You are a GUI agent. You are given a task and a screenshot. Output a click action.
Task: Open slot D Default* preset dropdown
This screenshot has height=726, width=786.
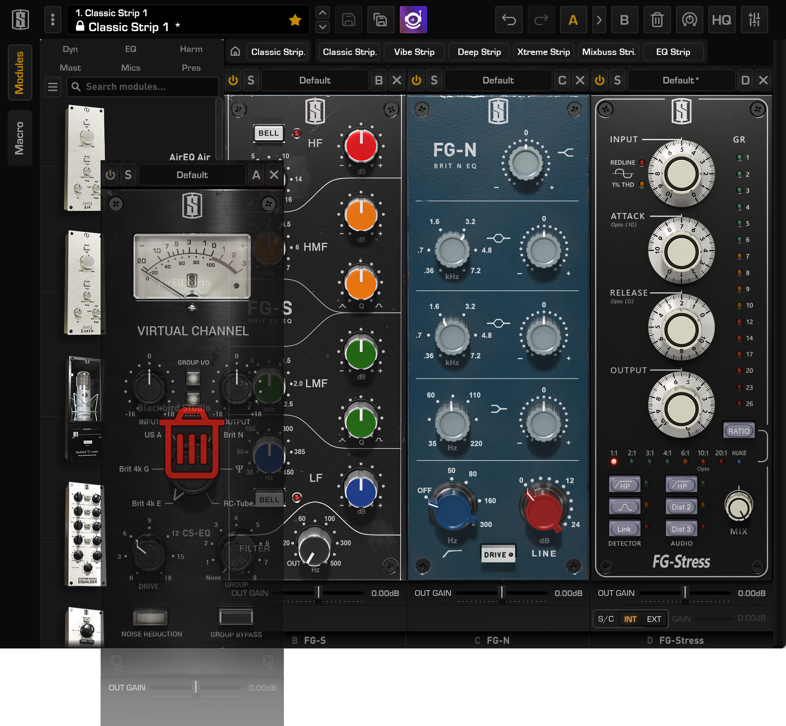pyautogui.click(x=681, y=80)
